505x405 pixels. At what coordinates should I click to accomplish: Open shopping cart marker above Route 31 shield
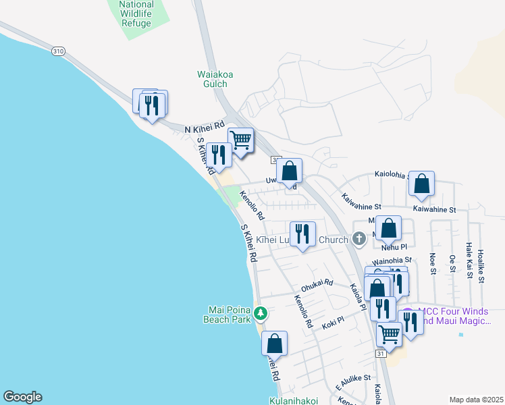pyautogui.click(x=390, y=335)
